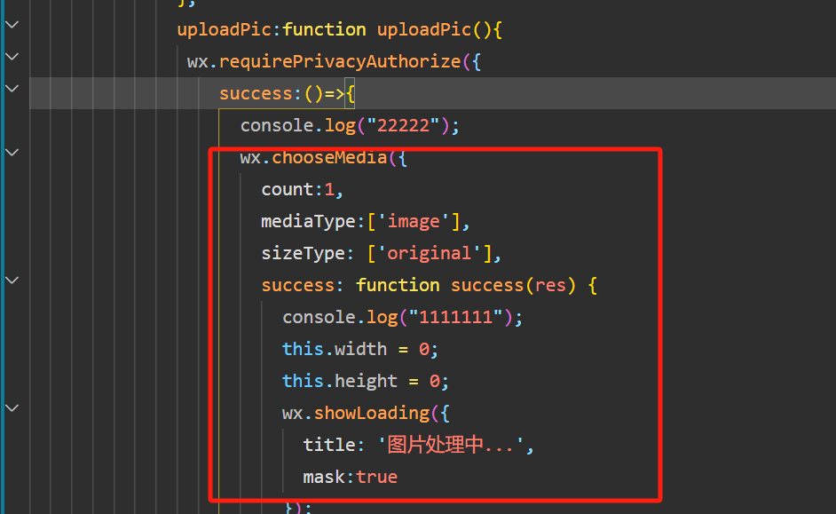This screenshot has height=514, width=836.
Task: Click the sizeType: ['original'] line
Action: tap(382, 253)
